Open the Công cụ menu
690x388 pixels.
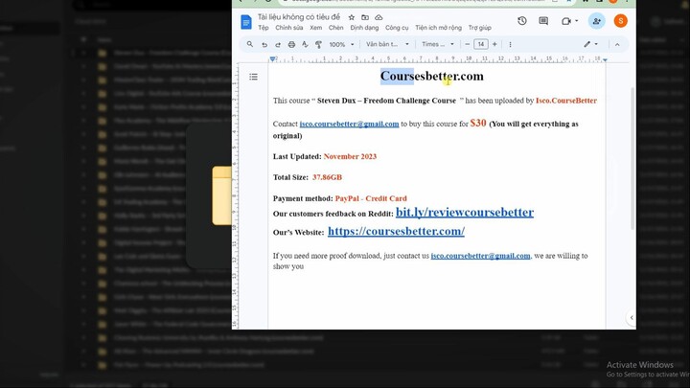click(397, 28)
